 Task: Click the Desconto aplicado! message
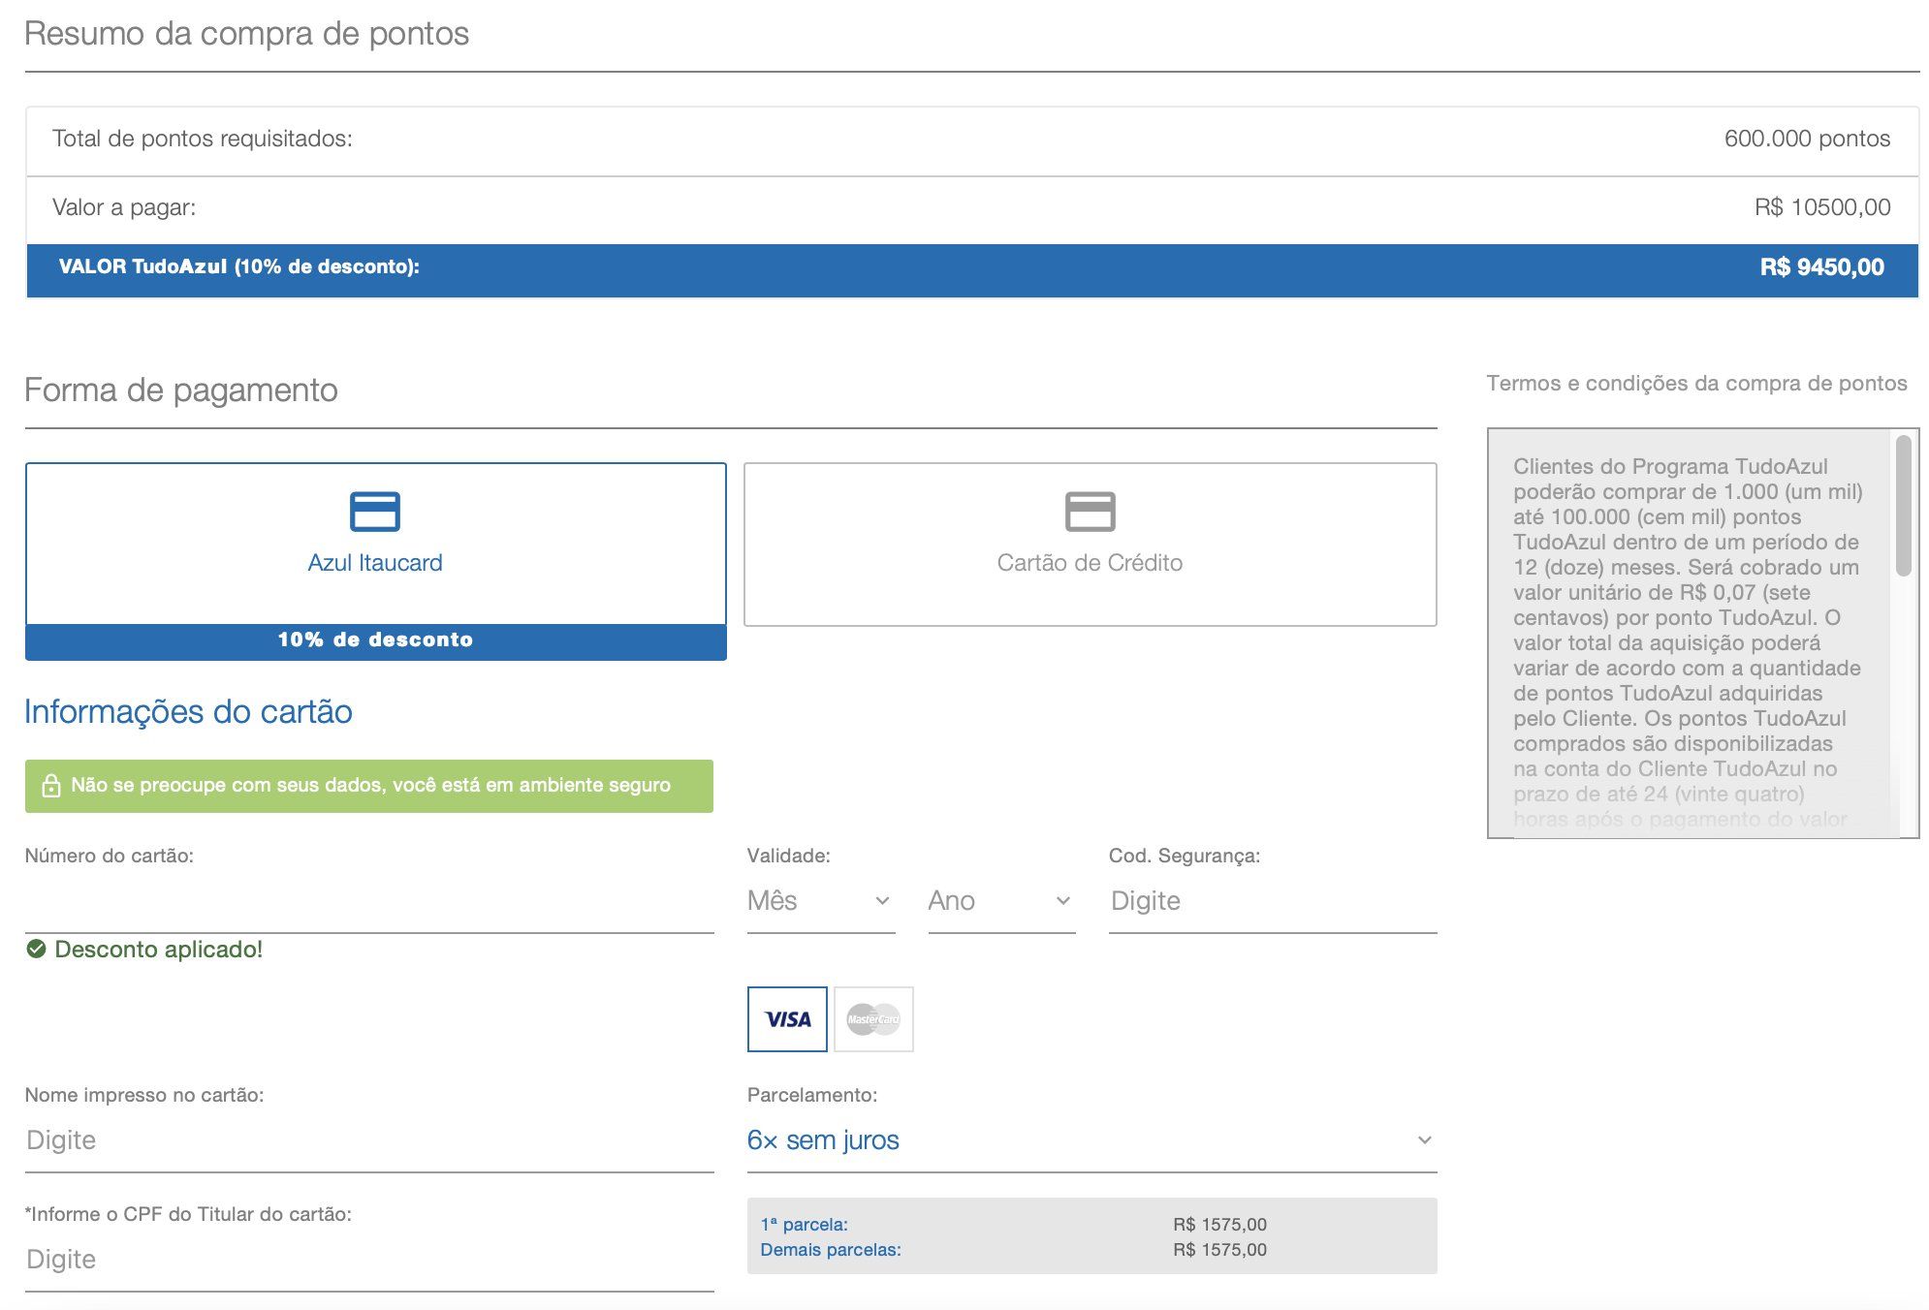click(x=158, y=950)
